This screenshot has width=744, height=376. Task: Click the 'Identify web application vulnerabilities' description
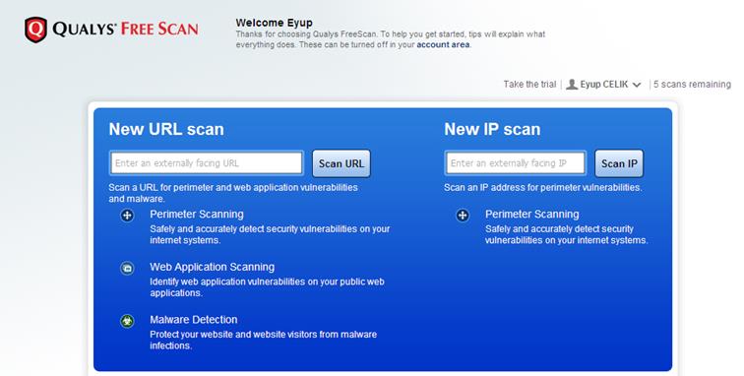[x=267, y=287]
